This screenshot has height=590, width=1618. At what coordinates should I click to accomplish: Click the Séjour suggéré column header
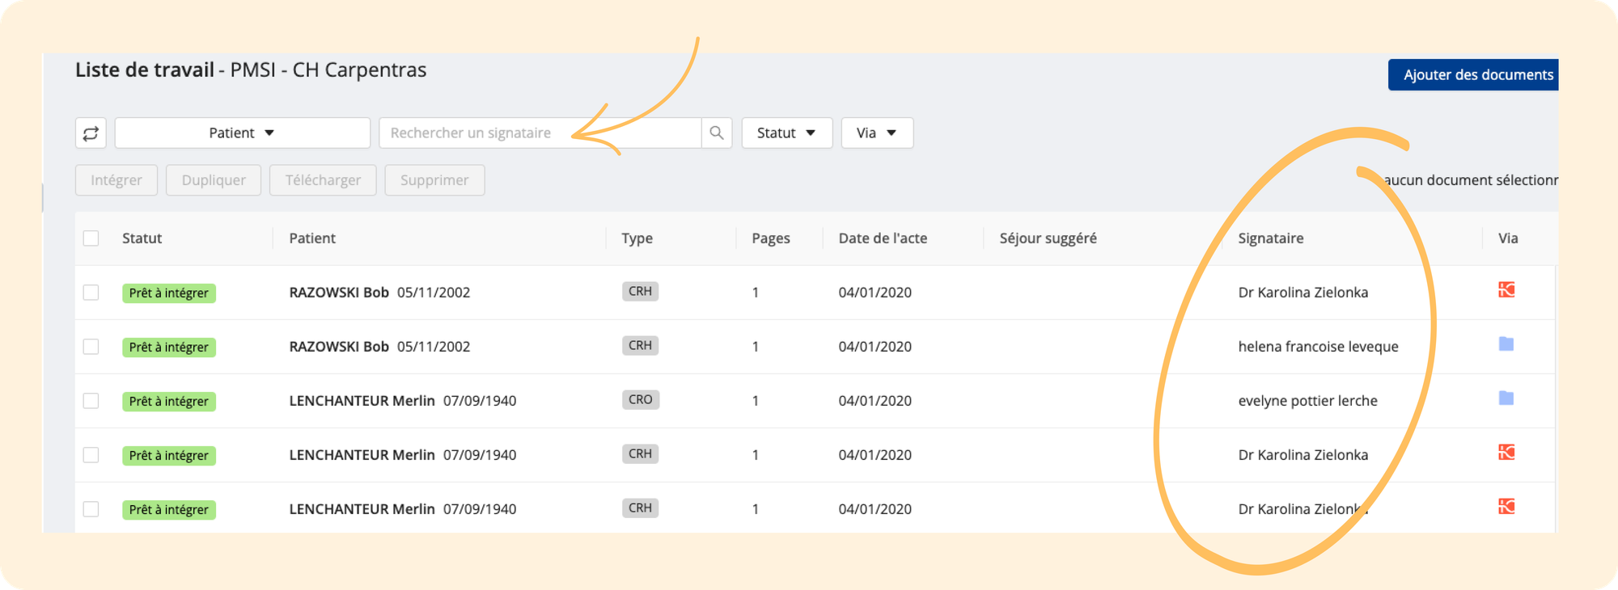coord(1048,238)
